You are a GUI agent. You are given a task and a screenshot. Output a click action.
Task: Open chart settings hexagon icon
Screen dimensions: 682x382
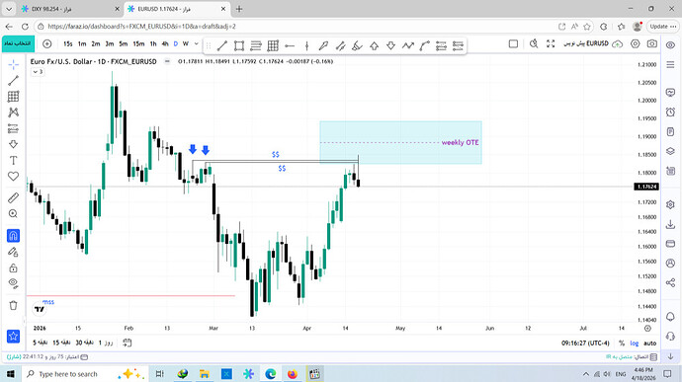click(x=636, y=43)
